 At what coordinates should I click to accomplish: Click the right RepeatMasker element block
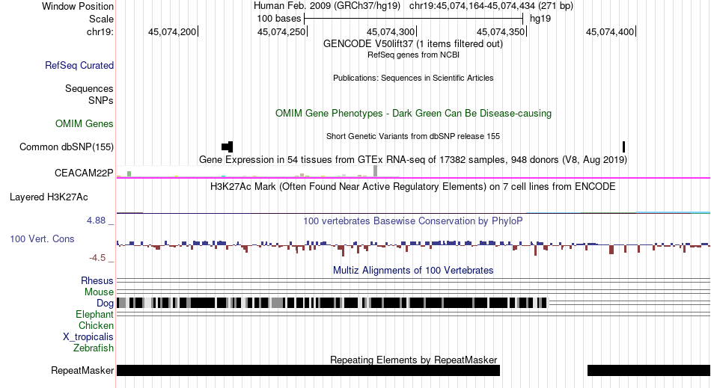(x=650, y=370)
